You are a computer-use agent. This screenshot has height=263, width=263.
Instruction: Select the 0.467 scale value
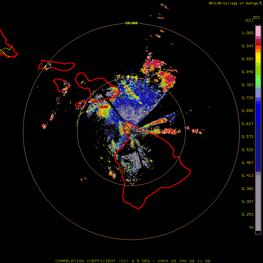coord(248,163)
